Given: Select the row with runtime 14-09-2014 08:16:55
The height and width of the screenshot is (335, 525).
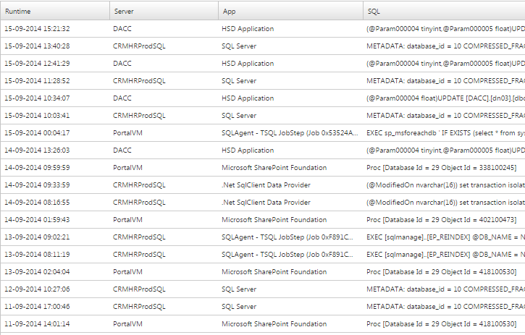Looking at the screenshot, I should [262, 203].
